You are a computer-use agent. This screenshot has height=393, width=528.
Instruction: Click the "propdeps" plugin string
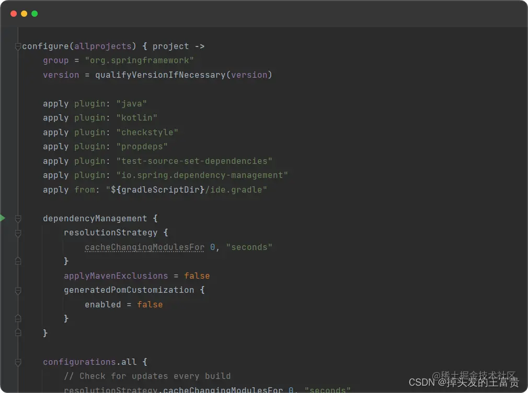tap(142, 147)
